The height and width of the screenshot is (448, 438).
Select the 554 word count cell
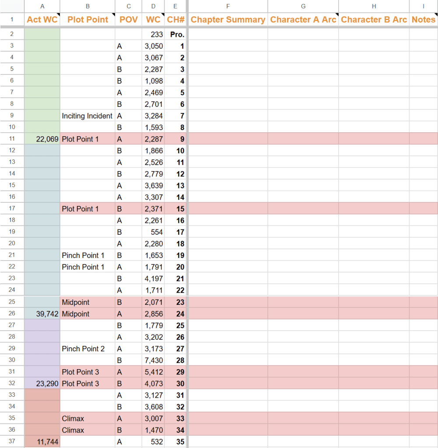154,232
